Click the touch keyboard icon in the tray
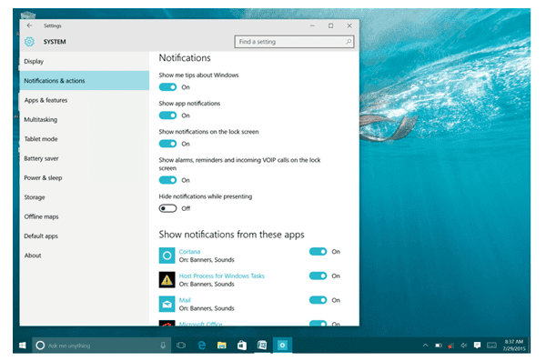Image resolution: width=546 pixels, height=361 pixels. (491, 346)
